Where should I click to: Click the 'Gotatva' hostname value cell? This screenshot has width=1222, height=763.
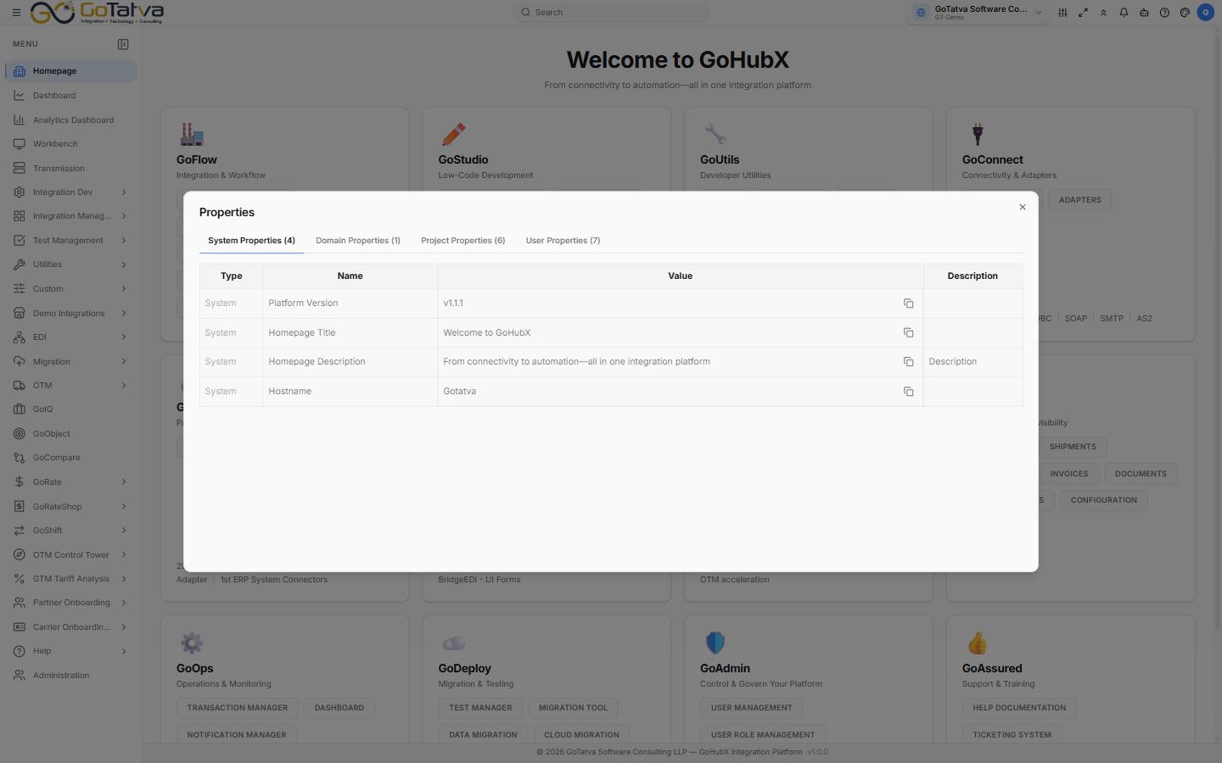tap(680, 392)
